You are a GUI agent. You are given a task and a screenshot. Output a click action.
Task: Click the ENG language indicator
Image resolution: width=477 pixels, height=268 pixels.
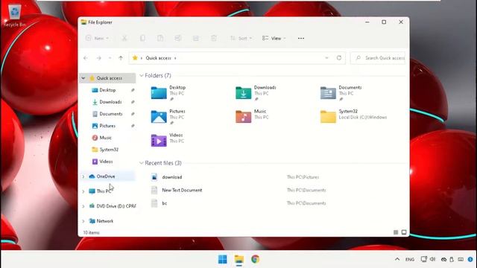[x=410, y=260]
